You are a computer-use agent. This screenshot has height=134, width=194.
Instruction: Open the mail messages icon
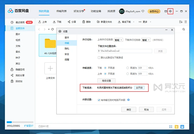tap(166, 11)
